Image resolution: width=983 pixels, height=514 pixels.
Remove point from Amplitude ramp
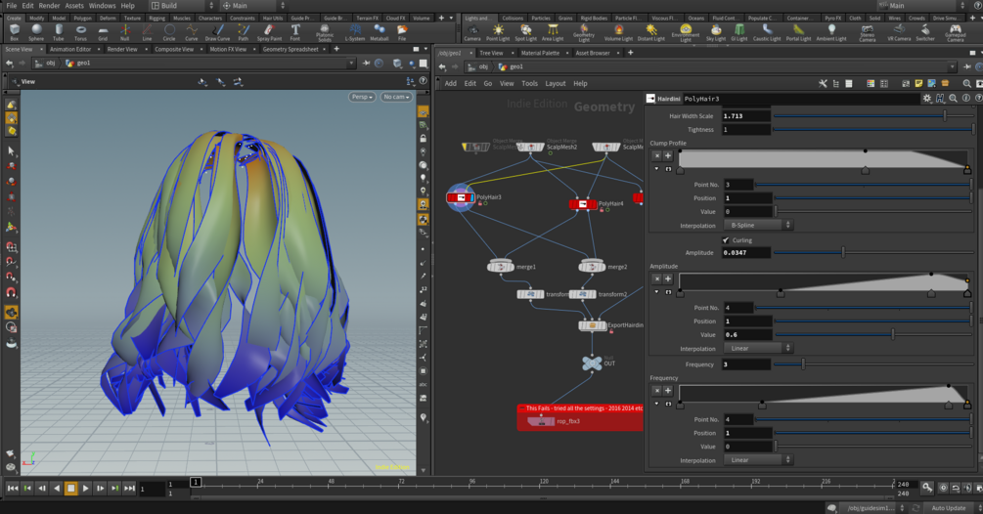coord(656,278)
